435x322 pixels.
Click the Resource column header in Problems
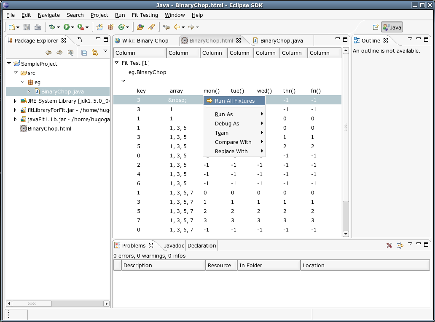click(219, 266)
